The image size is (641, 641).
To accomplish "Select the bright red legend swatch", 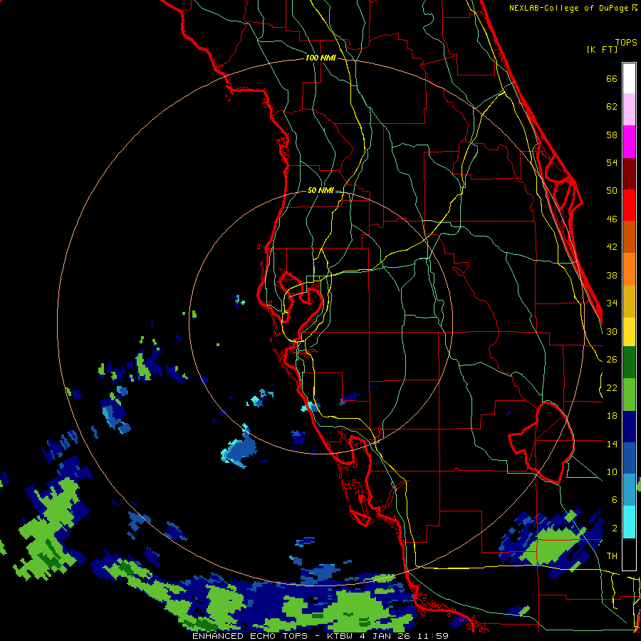I will click(629, 205).
